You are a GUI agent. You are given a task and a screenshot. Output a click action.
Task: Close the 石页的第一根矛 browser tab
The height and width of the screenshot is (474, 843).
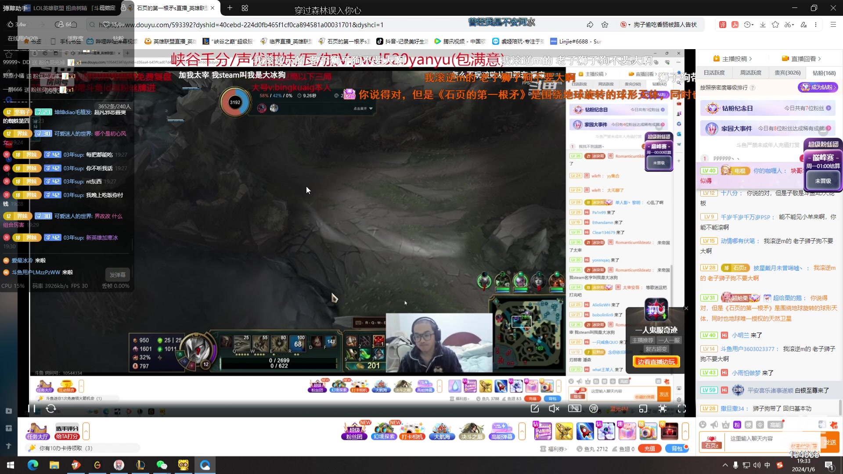[x=213, y=8]
